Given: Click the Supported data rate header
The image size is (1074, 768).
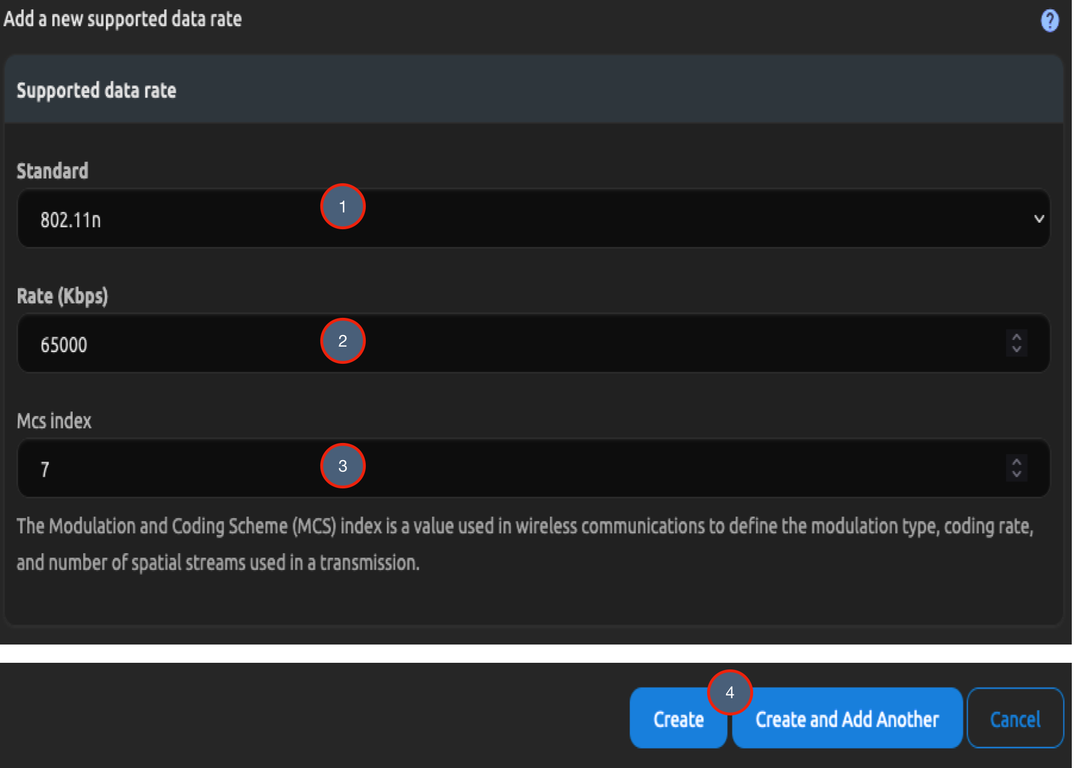Looking at the screenshot, I should point(97,90).
